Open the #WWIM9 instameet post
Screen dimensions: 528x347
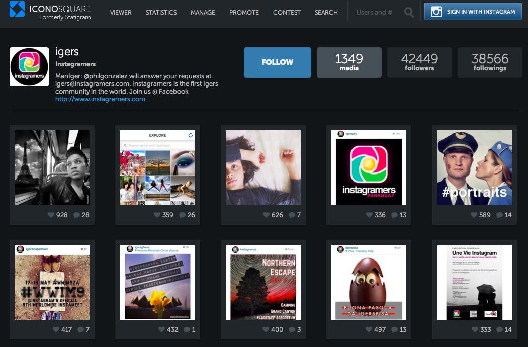pos(52,282)
